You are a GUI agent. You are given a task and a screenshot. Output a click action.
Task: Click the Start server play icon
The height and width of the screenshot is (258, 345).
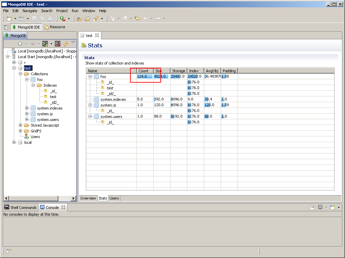tap(20, 44)
